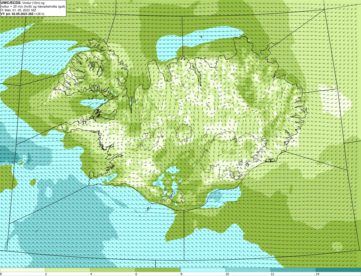The image size is (361, 276).
Task: Choose the olive green 6–8 m/s legend swatch
Action: pyautogui.click(x=158, y=270)
